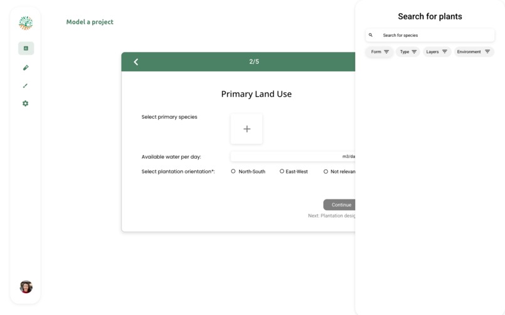Screen dimensions: 505x315
Task: Click the Available water per day field
Action: [x=293, y=156]
